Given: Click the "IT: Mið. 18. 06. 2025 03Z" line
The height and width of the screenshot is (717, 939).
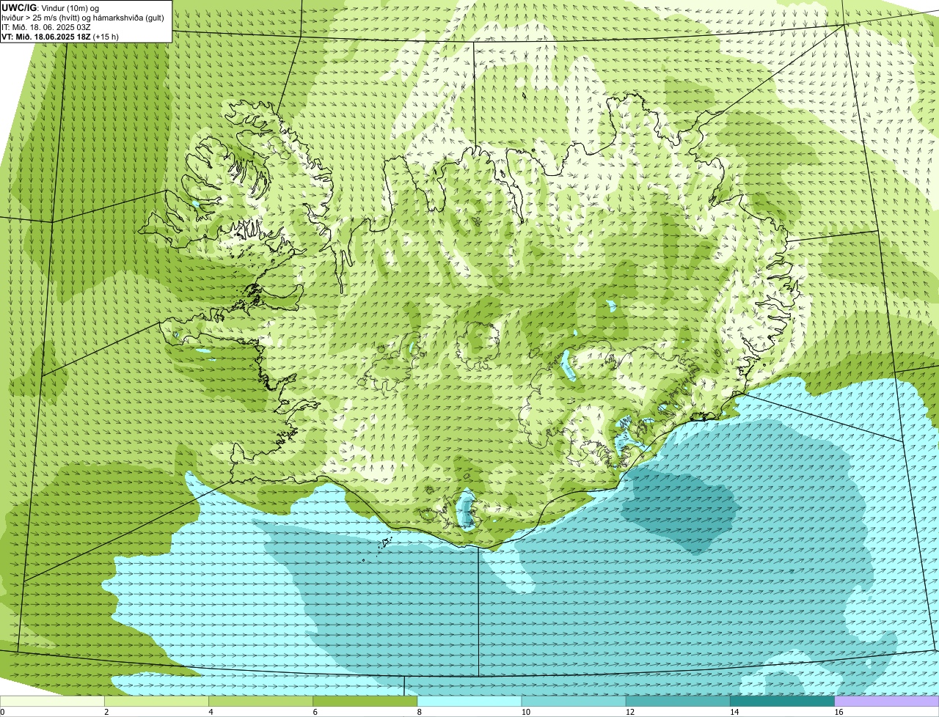Looking at the screenshot, I should 46,27.
